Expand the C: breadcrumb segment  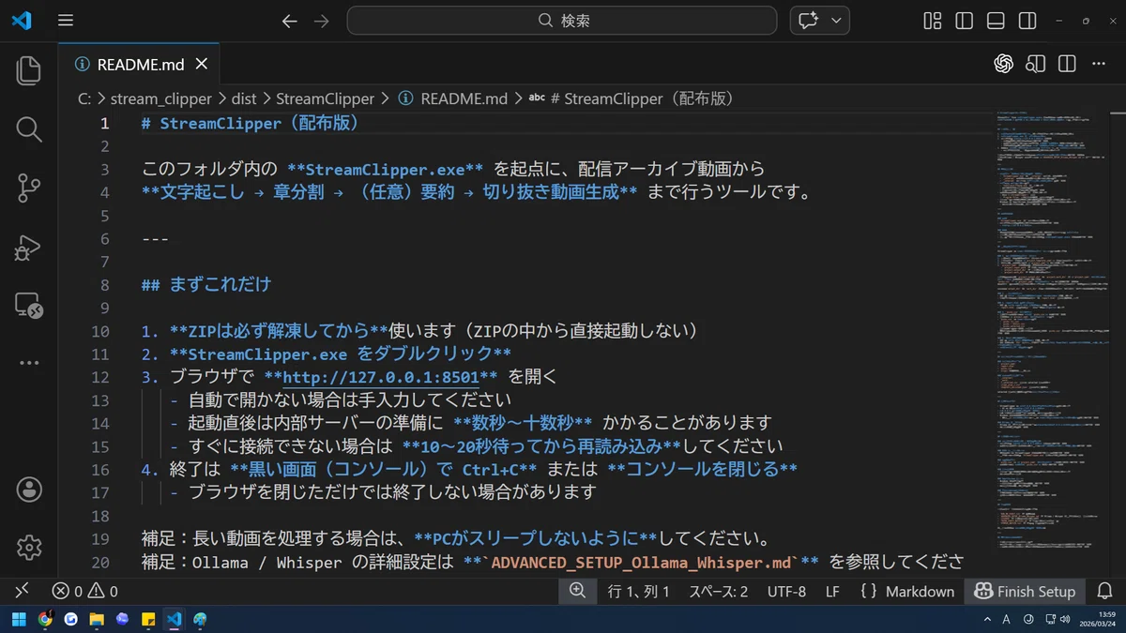84,98
